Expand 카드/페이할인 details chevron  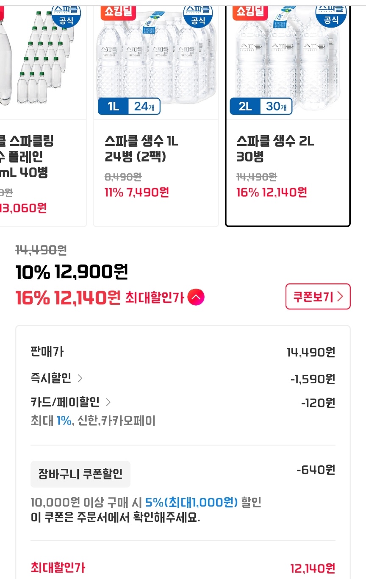(108, 402)
